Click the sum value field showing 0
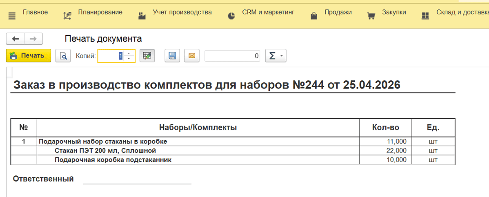Viewport: 489px width, 197px height. 232,56
